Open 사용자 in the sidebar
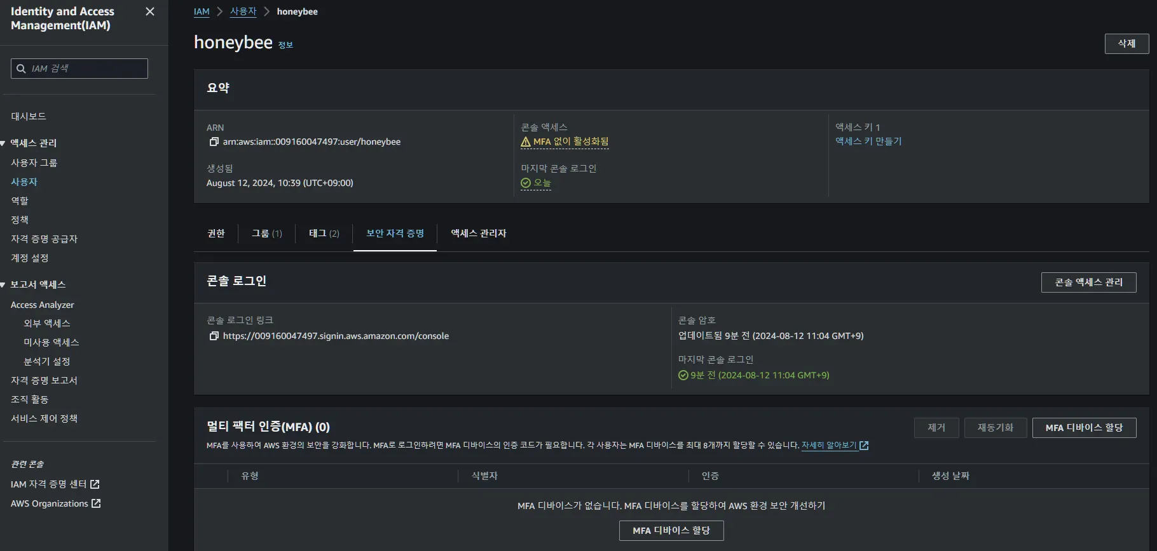 (x=24, y=182)
